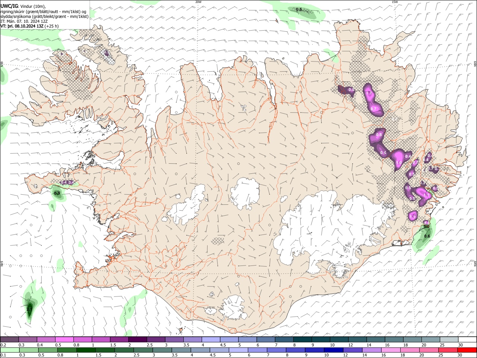Click the UWC/IG Vindur (10m) title text
Screen dimensions: 477x358
point(23,6)
